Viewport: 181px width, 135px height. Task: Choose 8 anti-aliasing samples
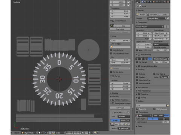(141, 59)
